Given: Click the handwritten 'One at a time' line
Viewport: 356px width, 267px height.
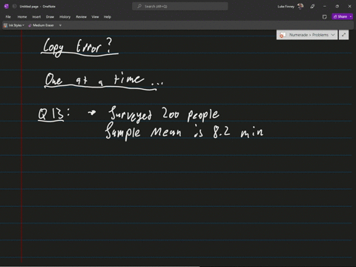Looking at the screenshot, I should tap(103, 80).
